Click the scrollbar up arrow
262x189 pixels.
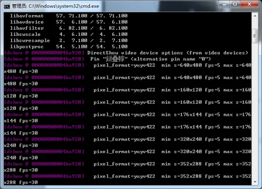click(x=255, y=16)
